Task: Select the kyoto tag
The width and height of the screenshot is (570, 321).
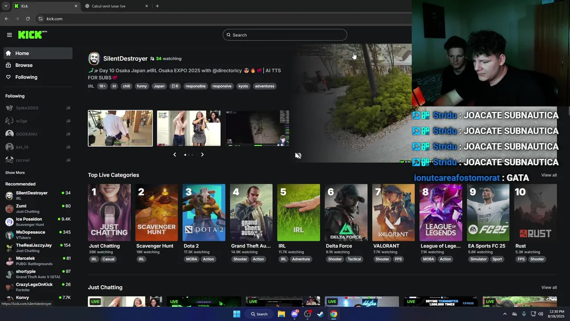Action: point(243,86)
